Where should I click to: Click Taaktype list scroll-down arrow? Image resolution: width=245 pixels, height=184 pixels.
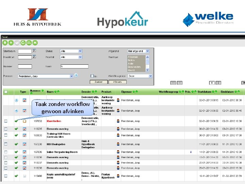147,70
